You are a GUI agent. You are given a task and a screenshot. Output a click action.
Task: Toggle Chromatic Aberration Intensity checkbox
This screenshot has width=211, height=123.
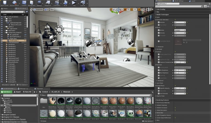point(159,22)
